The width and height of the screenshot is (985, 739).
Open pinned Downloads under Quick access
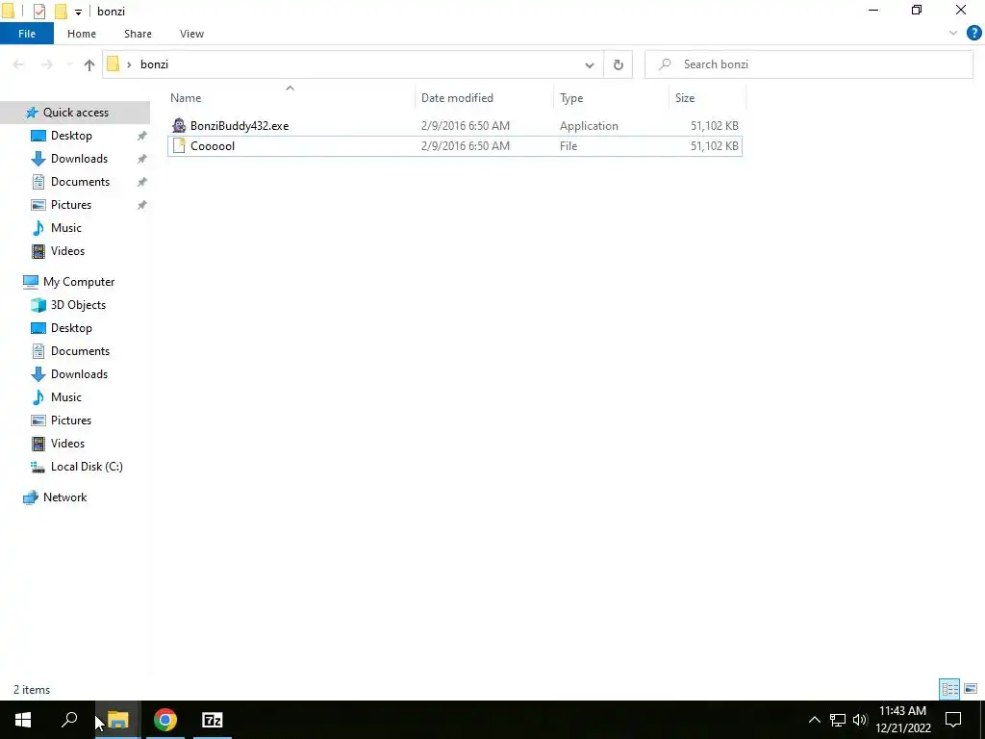[x=79, y=159]
